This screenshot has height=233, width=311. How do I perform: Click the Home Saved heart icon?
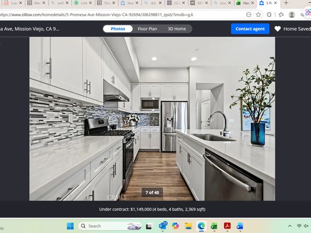point(278,29)
